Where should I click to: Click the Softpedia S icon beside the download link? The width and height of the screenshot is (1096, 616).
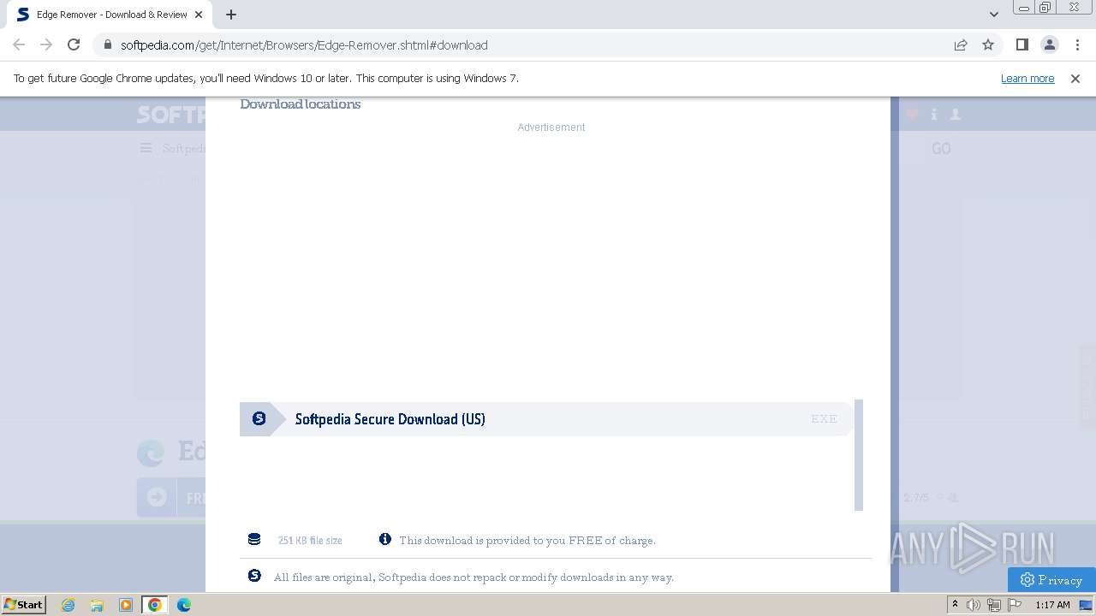point(259,418)
